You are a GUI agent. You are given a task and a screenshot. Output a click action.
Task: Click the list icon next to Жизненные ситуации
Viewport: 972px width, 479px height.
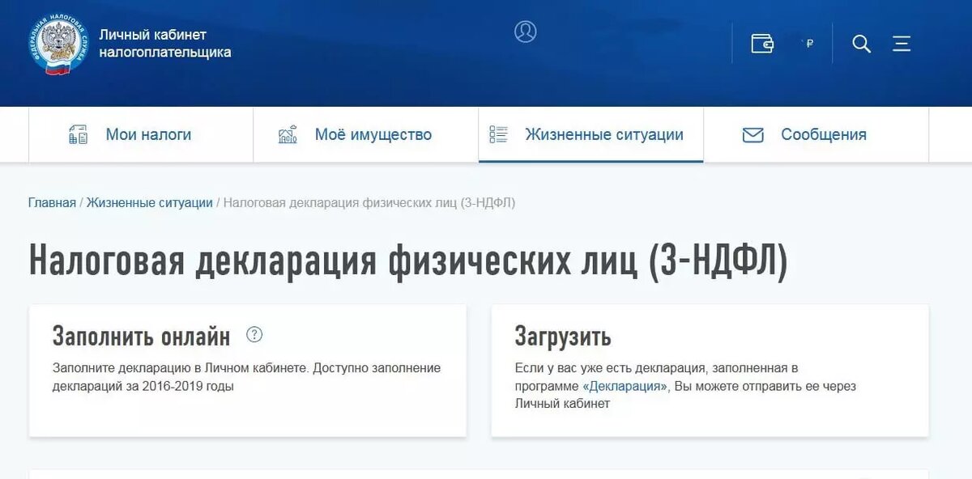tap(497, 134)
